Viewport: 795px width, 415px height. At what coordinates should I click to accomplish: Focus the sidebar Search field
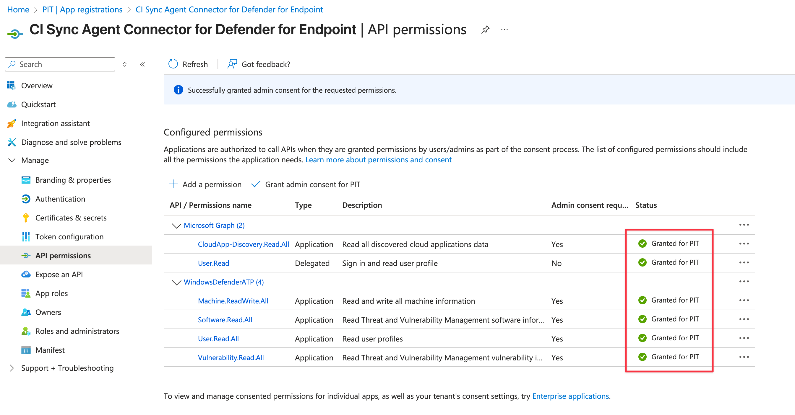pos(60,64)
